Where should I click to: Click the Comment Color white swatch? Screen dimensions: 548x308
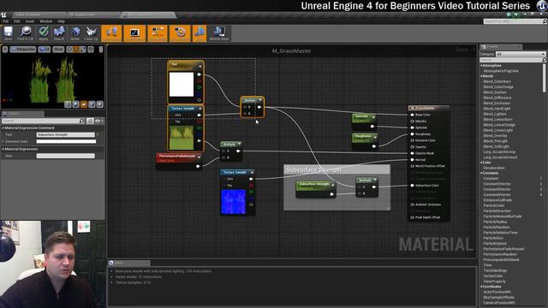66,141
